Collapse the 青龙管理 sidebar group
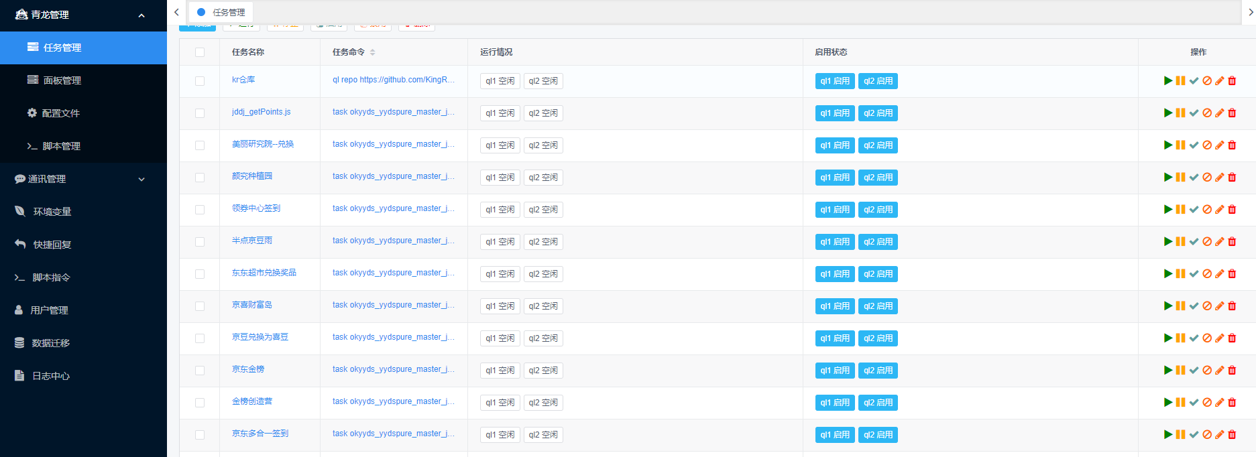Image resolution: width=1256 pixels, height=457 pixels. [83, 15]
